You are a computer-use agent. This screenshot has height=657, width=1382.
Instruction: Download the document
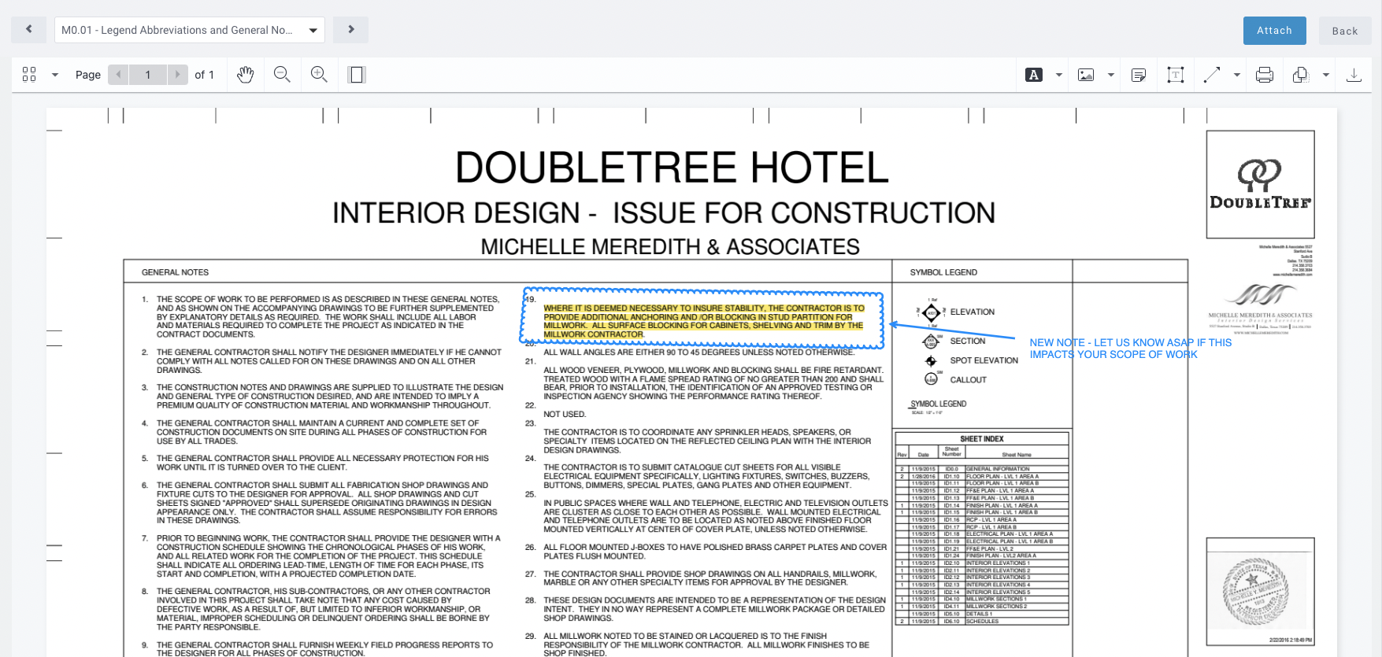pos(1354,75)
